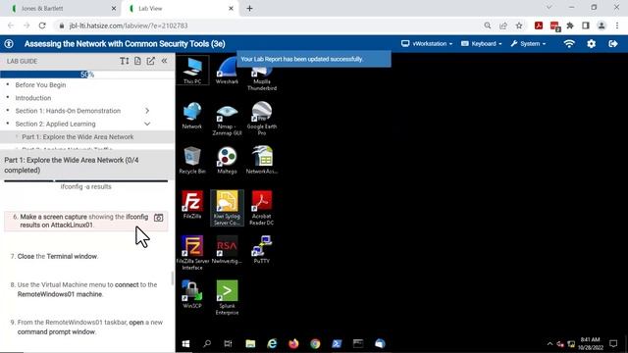This screenshot has width=628, height=353.
Task: Open the System dropdown menu
Action: coord(528,43)
